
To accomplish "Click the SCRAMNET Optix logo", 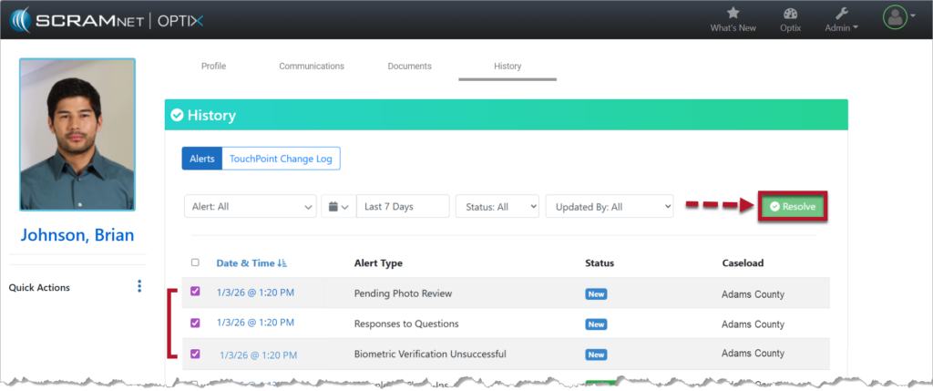I will tap(105, 18).
